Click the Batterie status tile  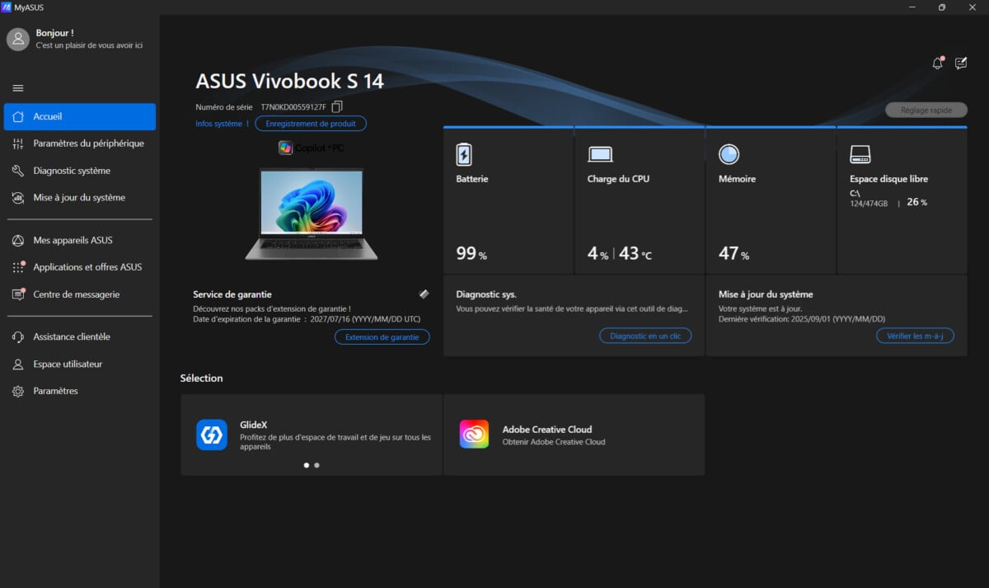tap(509, 200)
